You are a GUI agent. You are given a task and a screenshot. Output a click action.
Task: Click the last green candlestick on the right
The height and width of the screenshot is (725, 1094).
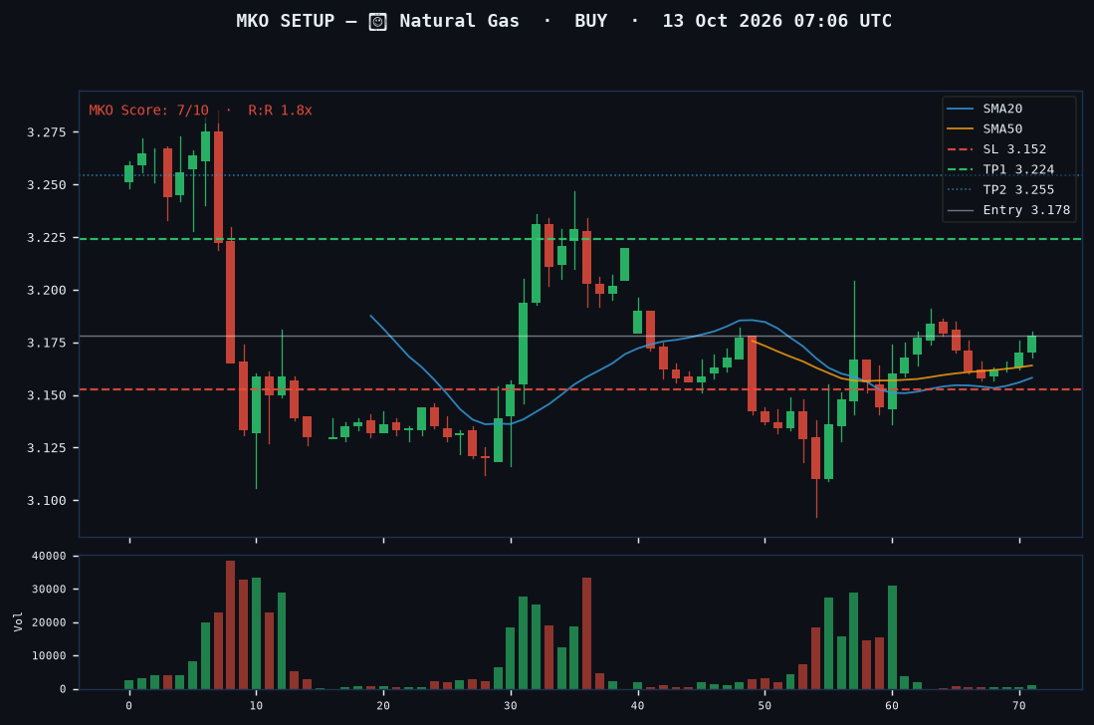1032,344
